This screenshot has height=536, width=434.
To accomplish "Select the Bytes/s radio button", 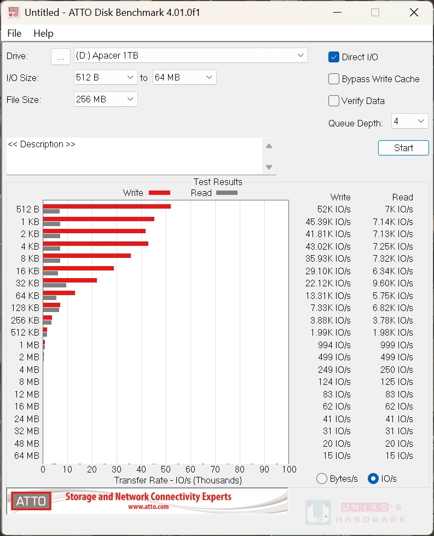I will click(x=322, y=479).
